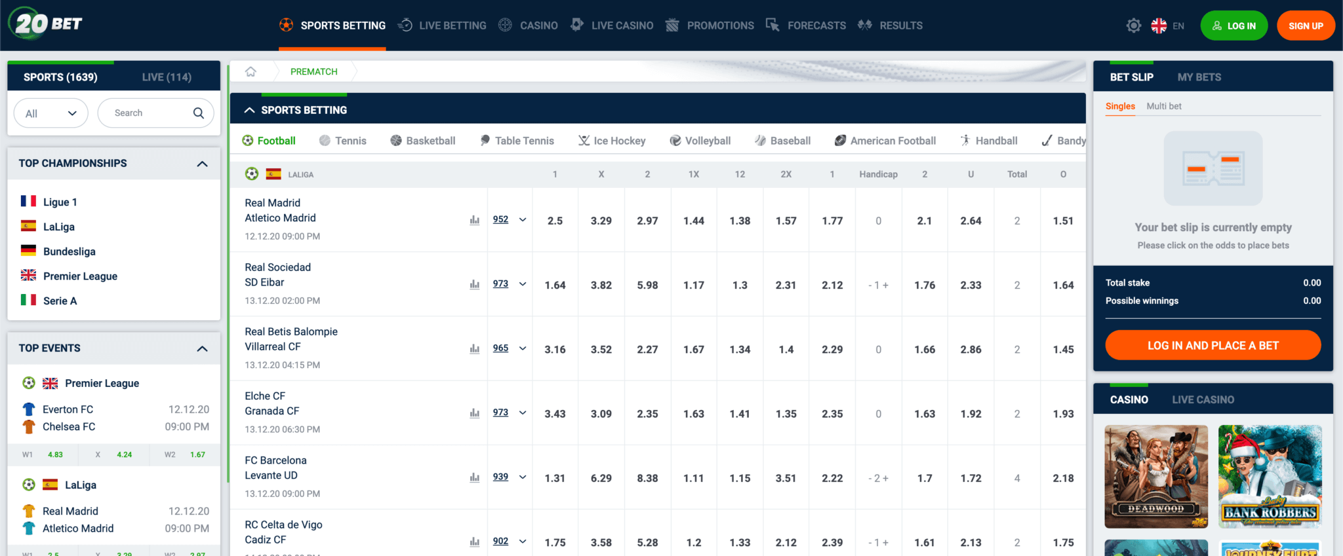Click the Forecasts icon in top nav
The width and height of the screenshot is (1343, 556).
click(772, 25)
